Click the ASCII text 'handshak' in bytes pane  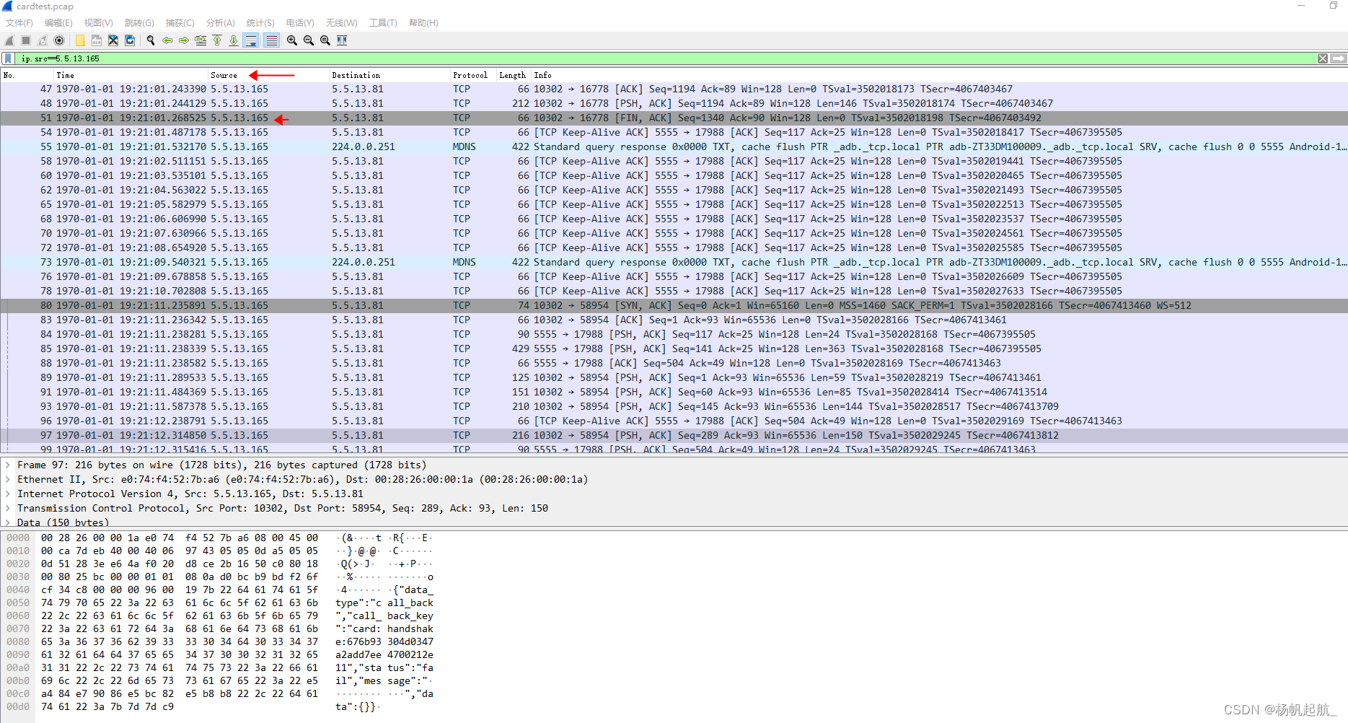(x=410, y=628)
